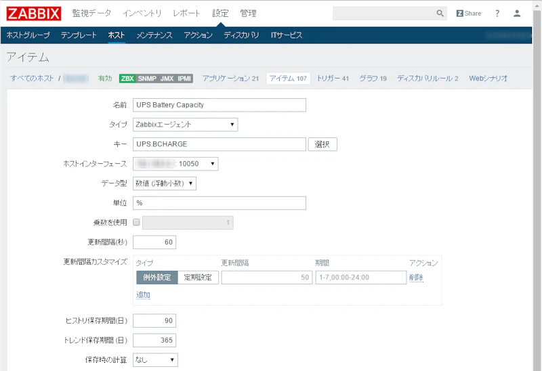Open the データ型 dropdown
Image resolution: width=542 pixels, height=371 pixels.
pos(165,183)
